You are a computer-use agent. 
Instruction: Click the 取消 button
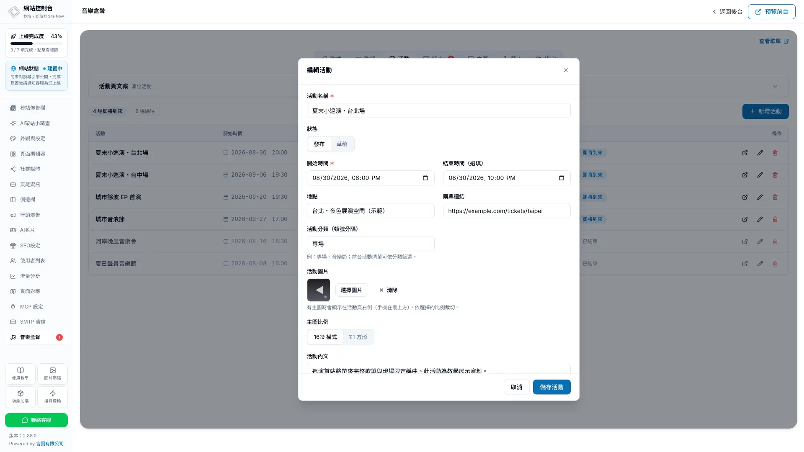point(516,387)
